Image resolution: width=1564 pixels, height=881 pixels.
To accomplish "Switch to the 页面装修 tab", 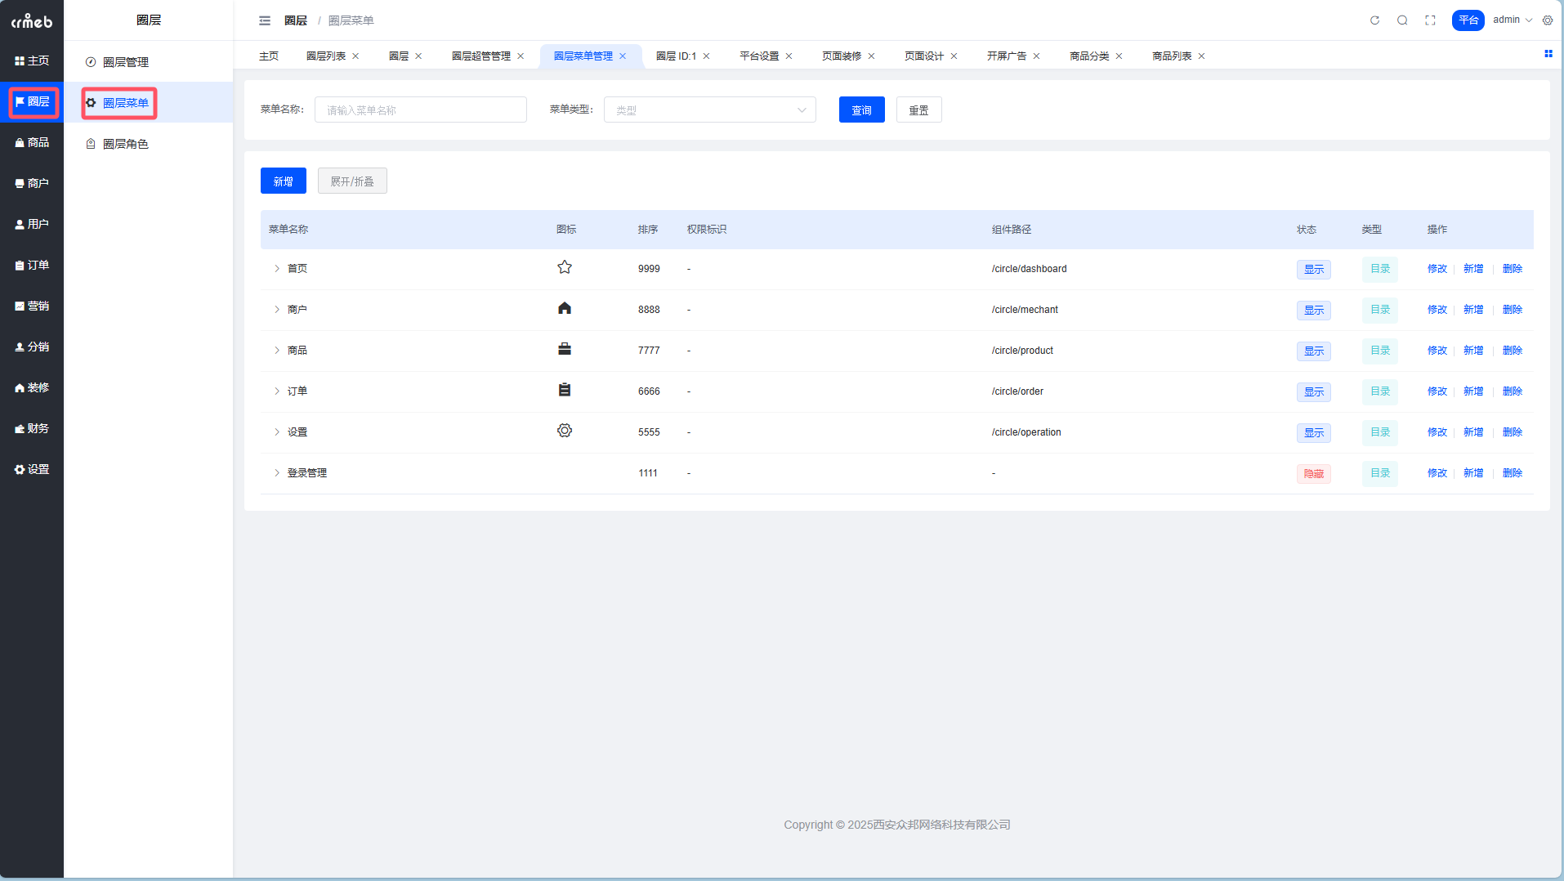I will click(841, 56).
